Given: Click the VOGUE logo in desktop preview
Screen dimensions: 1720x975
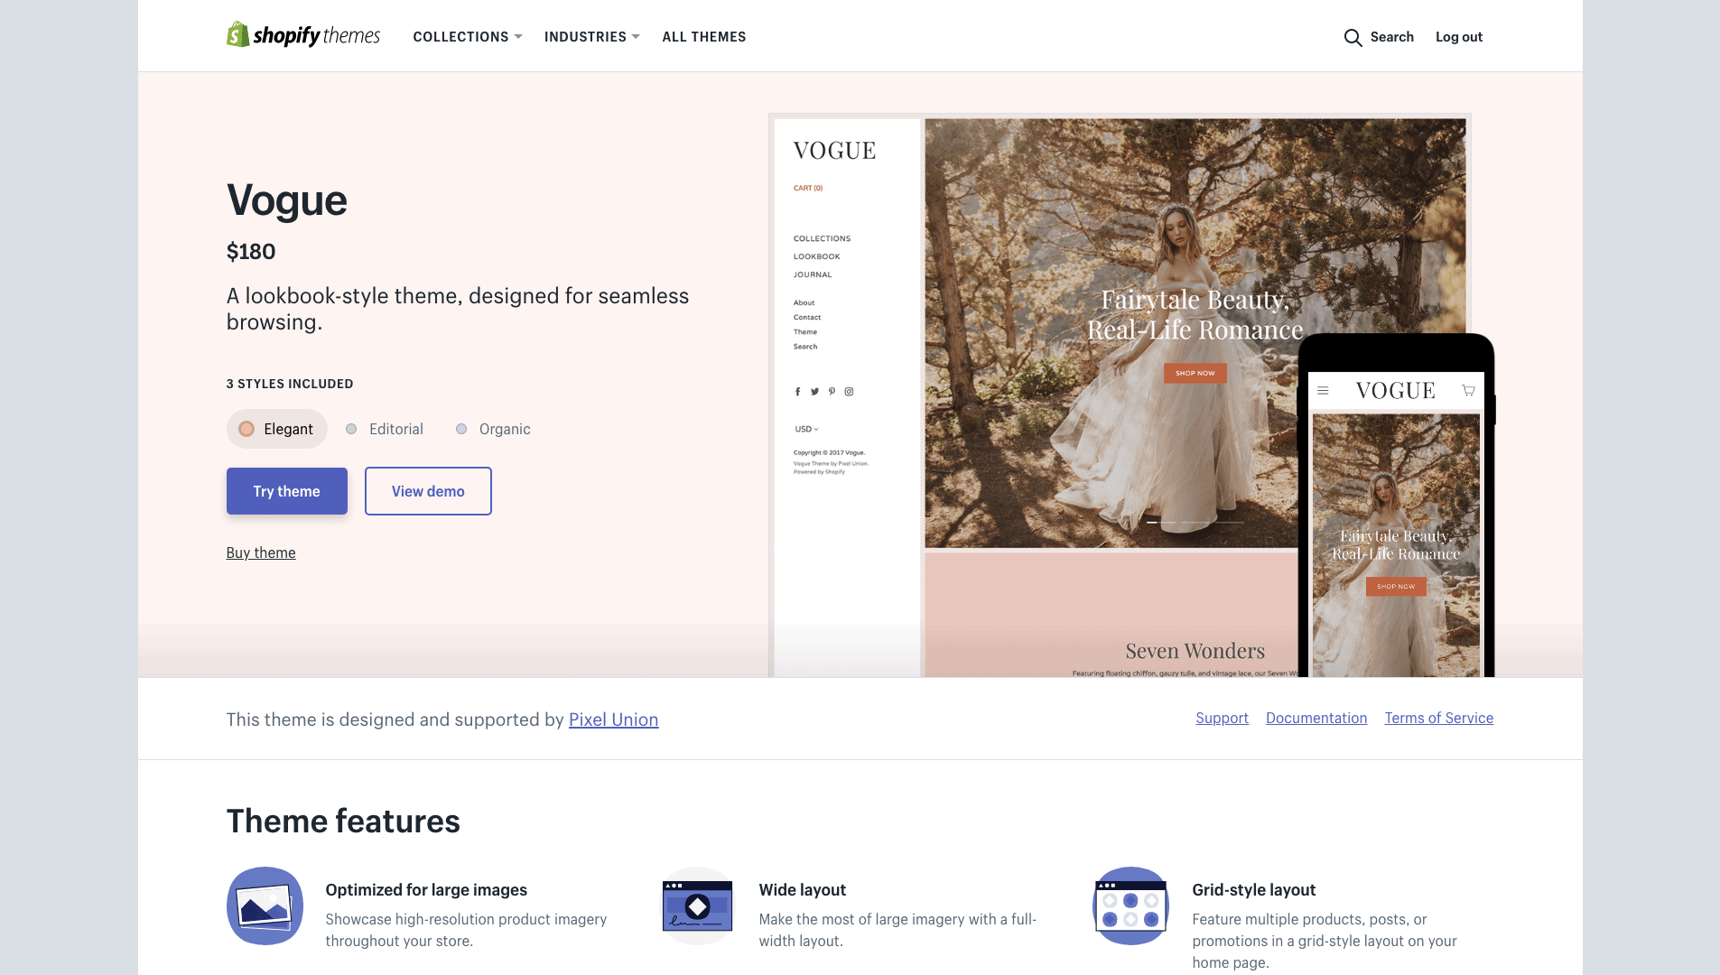Looking at the screenshot, I should click(834, 151).
